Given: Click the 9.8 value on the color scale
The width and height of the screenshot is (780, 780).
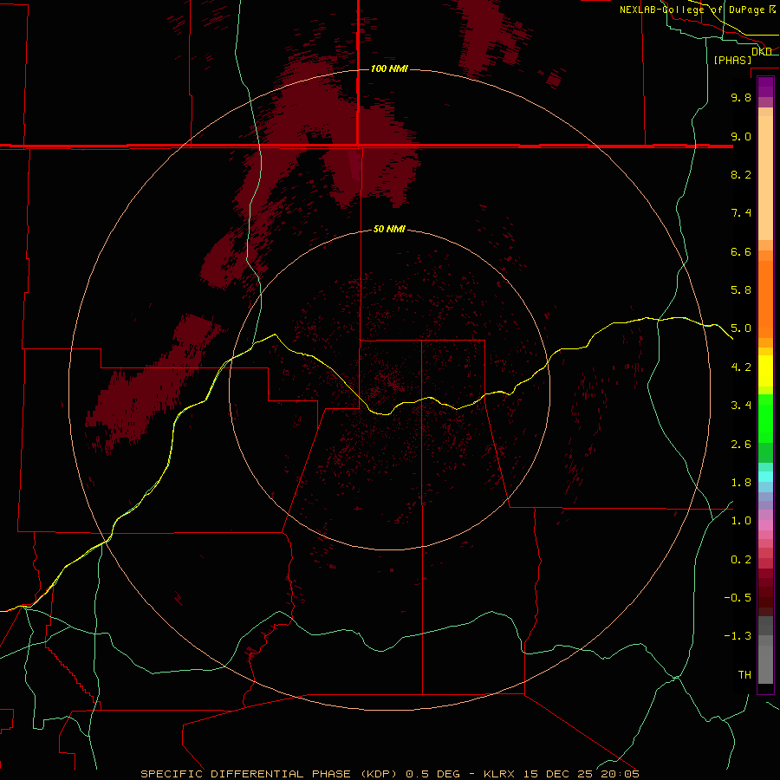Looking at the screenshot, I should 741,97.
